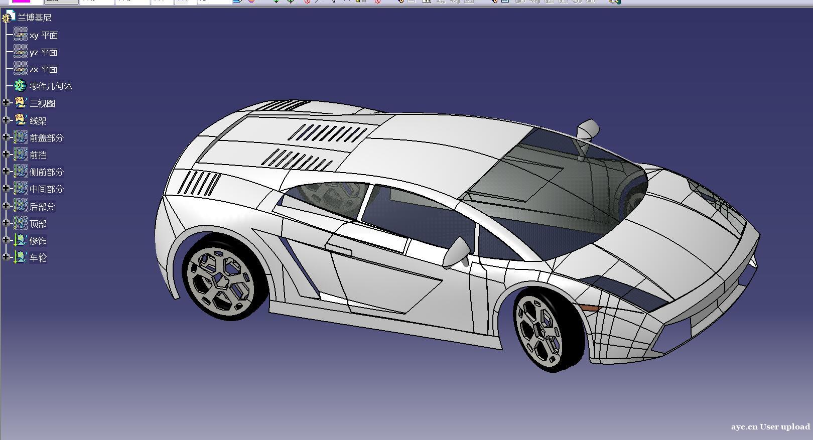The height and width of the screenshot is (440, 813).
Task: Expand the 前挡 tree node
Action: click(x=6, y=155)
